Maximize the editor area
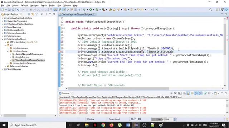The image size is (229, 128). (x=226, y=14)
